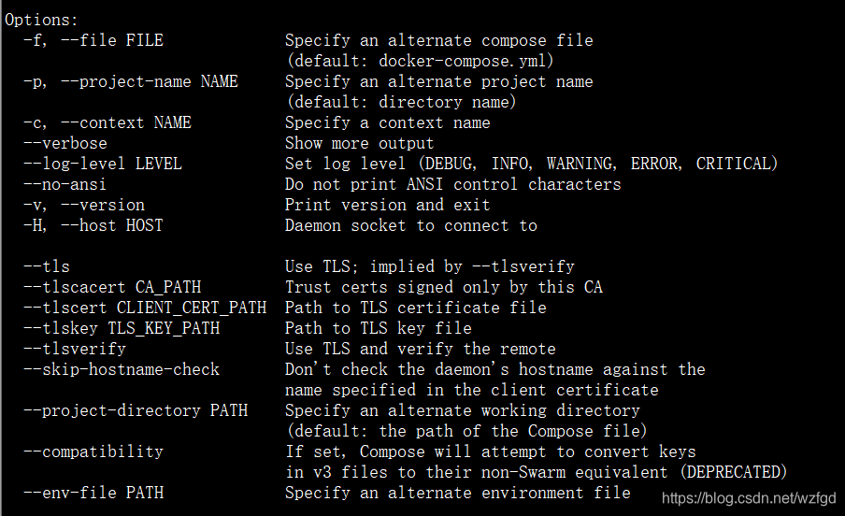Image resolution: width=845 pixels, height=516 pixels.
Task: Click "Do not print ANSI control characters"
Action: (453, 184)
